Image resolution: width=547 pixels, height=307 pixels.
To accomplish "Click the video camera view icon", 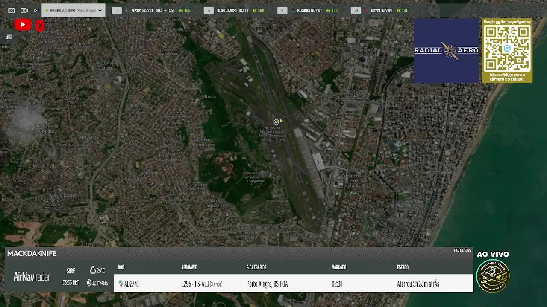I will 24,10.
